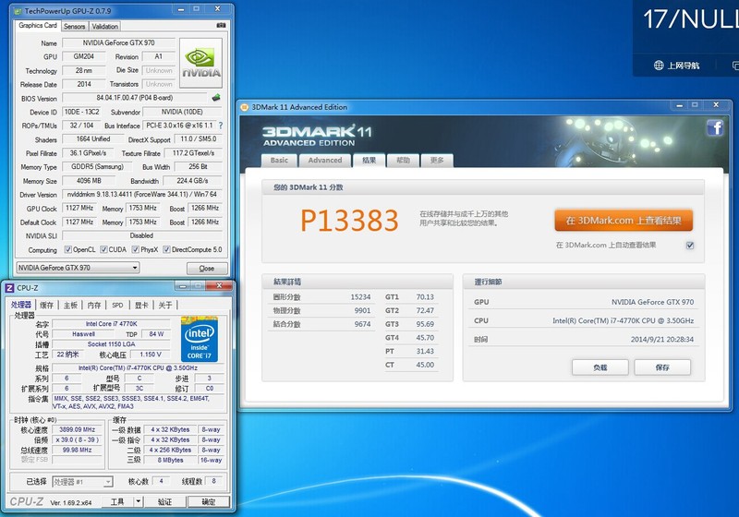The image size is (739, 517).
Task: Open the 帮助 help tab in 3DMark 11
Action: point(403,160)
